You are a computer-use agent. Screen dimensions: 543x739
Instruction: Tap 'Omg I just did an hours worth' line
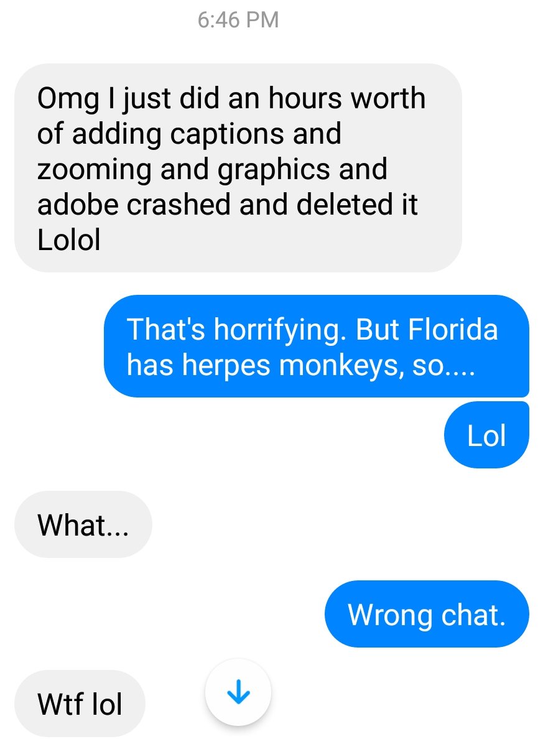coord(231,98)
